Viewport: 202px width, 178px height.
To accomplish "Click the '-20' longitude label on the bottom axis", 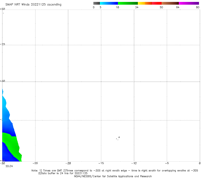I will pyautogui.click(x=68, y=163).
